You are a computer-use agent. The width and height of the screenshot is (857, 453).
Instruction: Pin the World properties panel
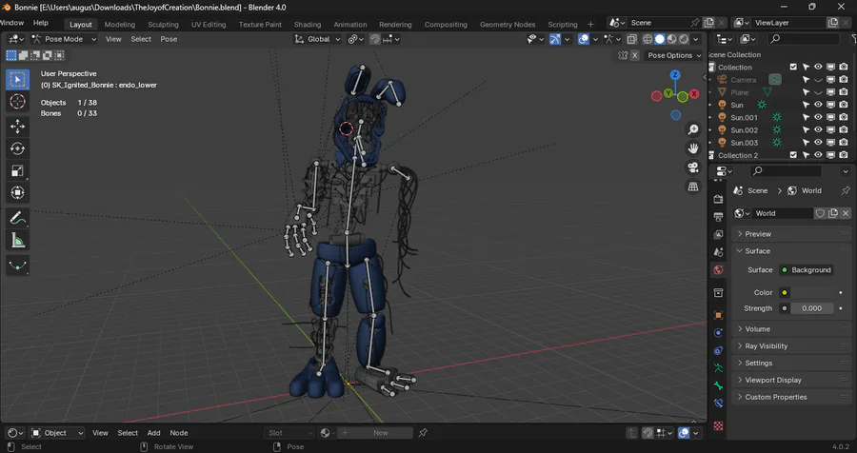pyautogui.click(x=846, y=190)
